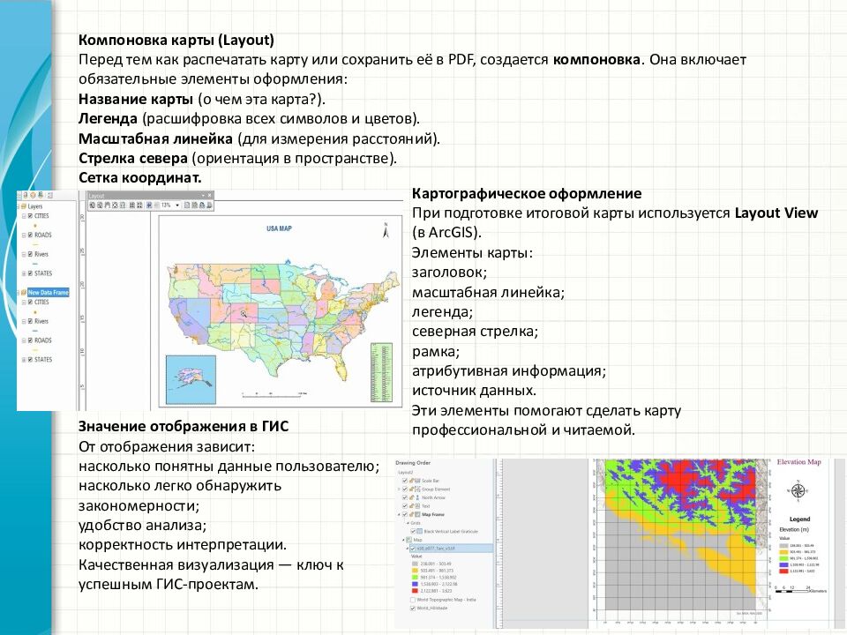
Task: Click the Fixed Zoom Out icon
Action: point(139,206)
